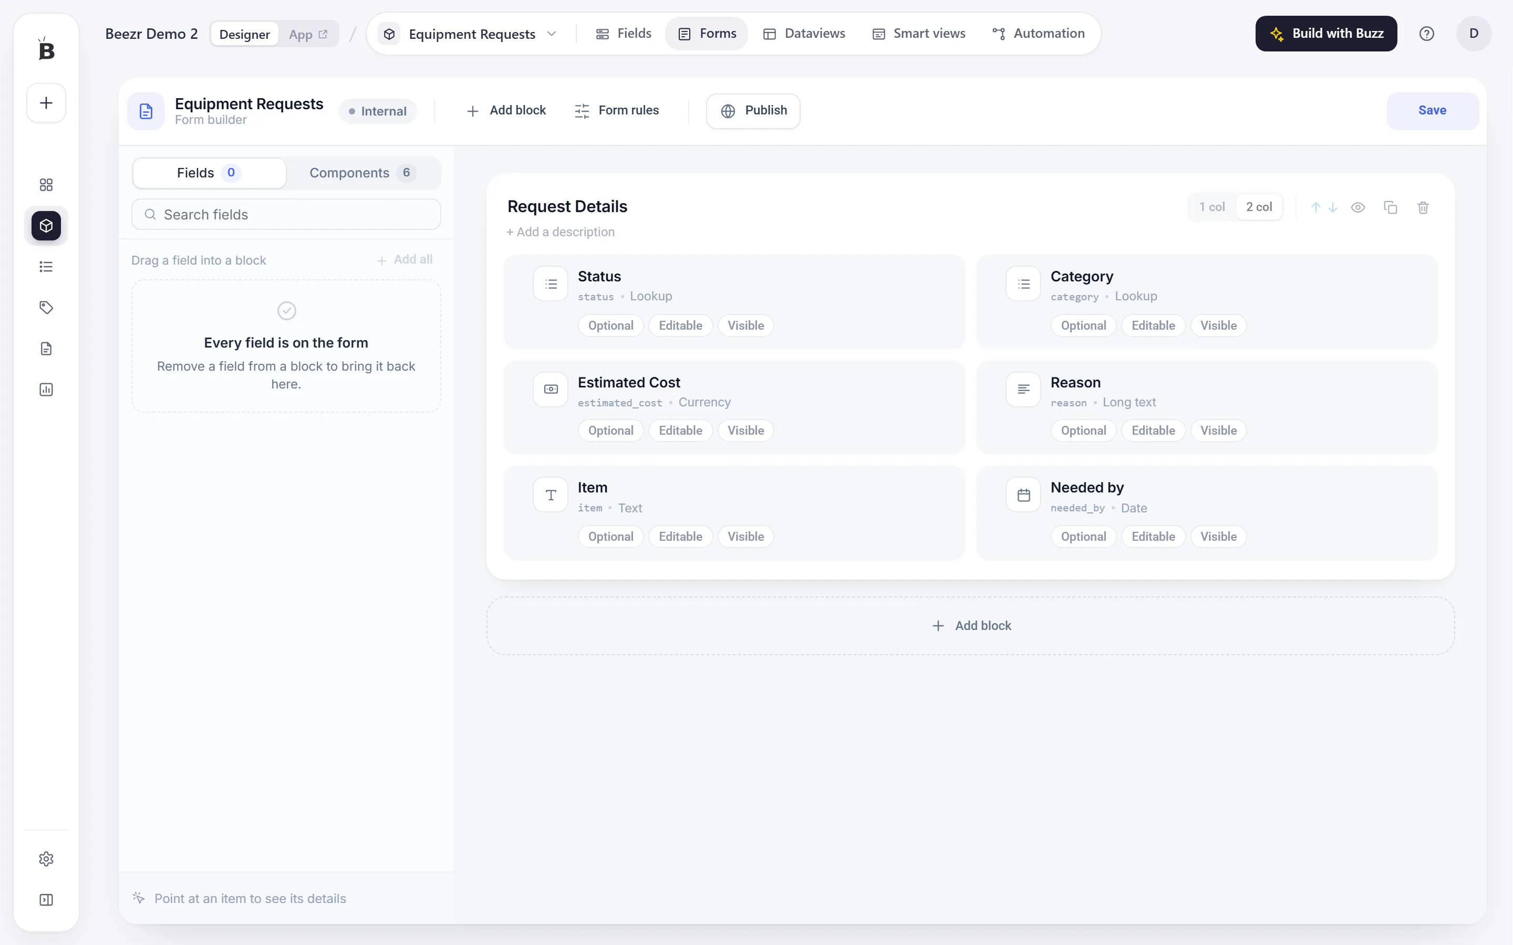Click the Reason field card title
Screen dimensions: 1513x945
tap(1075, 383)
